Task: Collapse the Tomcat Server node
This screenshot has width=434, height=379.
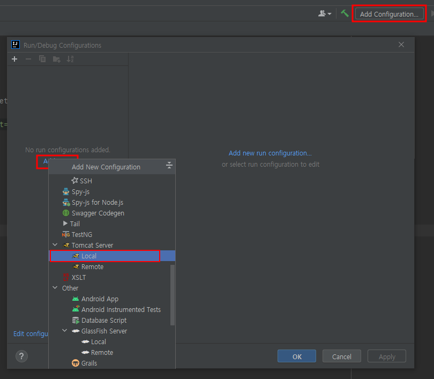Action: [x=55, y=245]
